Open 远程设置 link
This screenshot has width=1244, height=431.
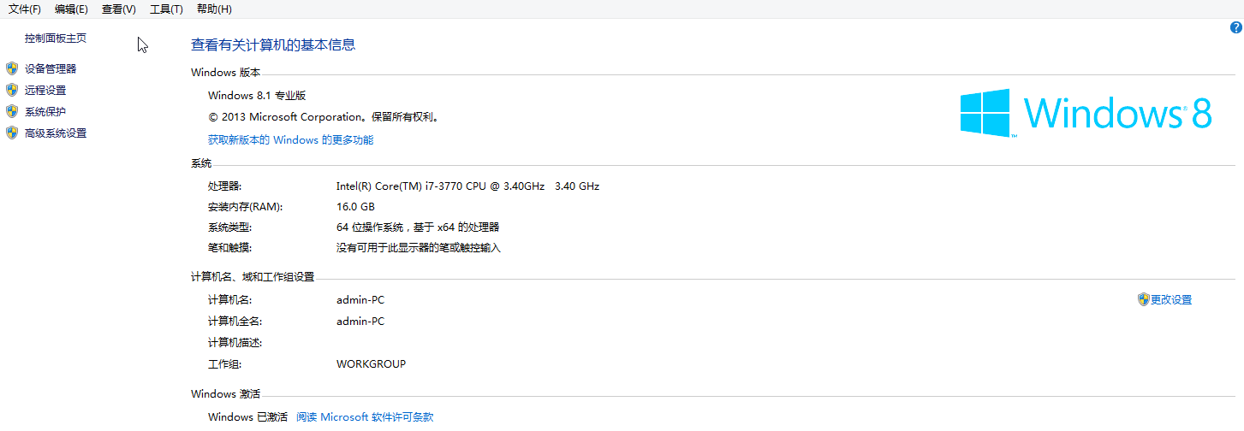pyautogui.click(x=45, y=90)
